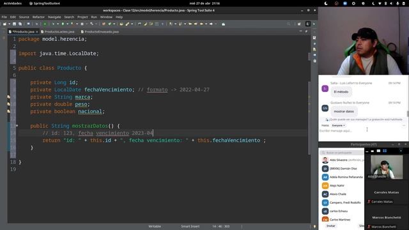This screenshot has width=409, height=230.
Task: Click the chat message input field
Action: (361, 130)
